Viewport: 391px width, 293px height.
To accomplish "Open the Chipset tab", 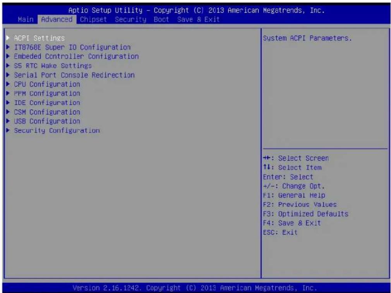I will (93, 19).
